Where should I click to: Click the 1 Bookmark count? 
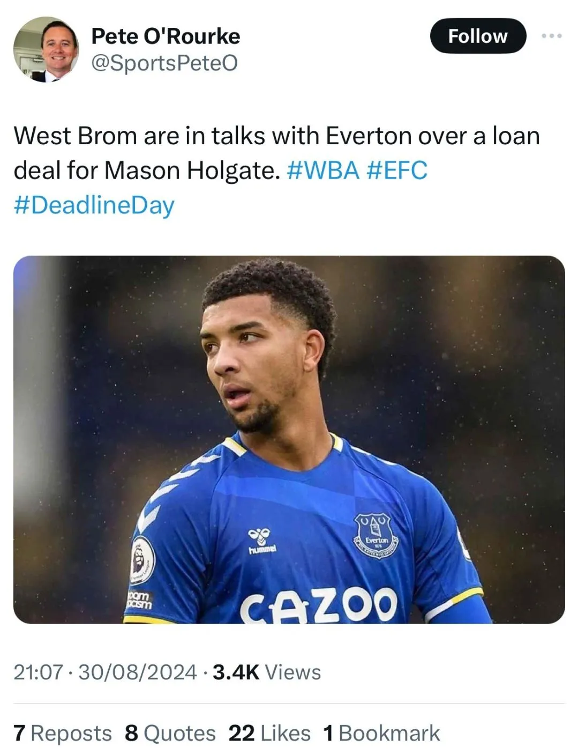[x=381, y=733]
